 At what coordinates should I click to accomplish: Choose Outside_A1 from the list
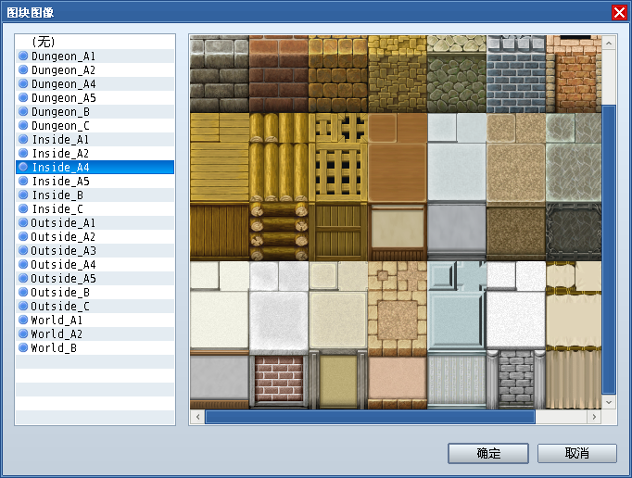[x=95, y=223]
